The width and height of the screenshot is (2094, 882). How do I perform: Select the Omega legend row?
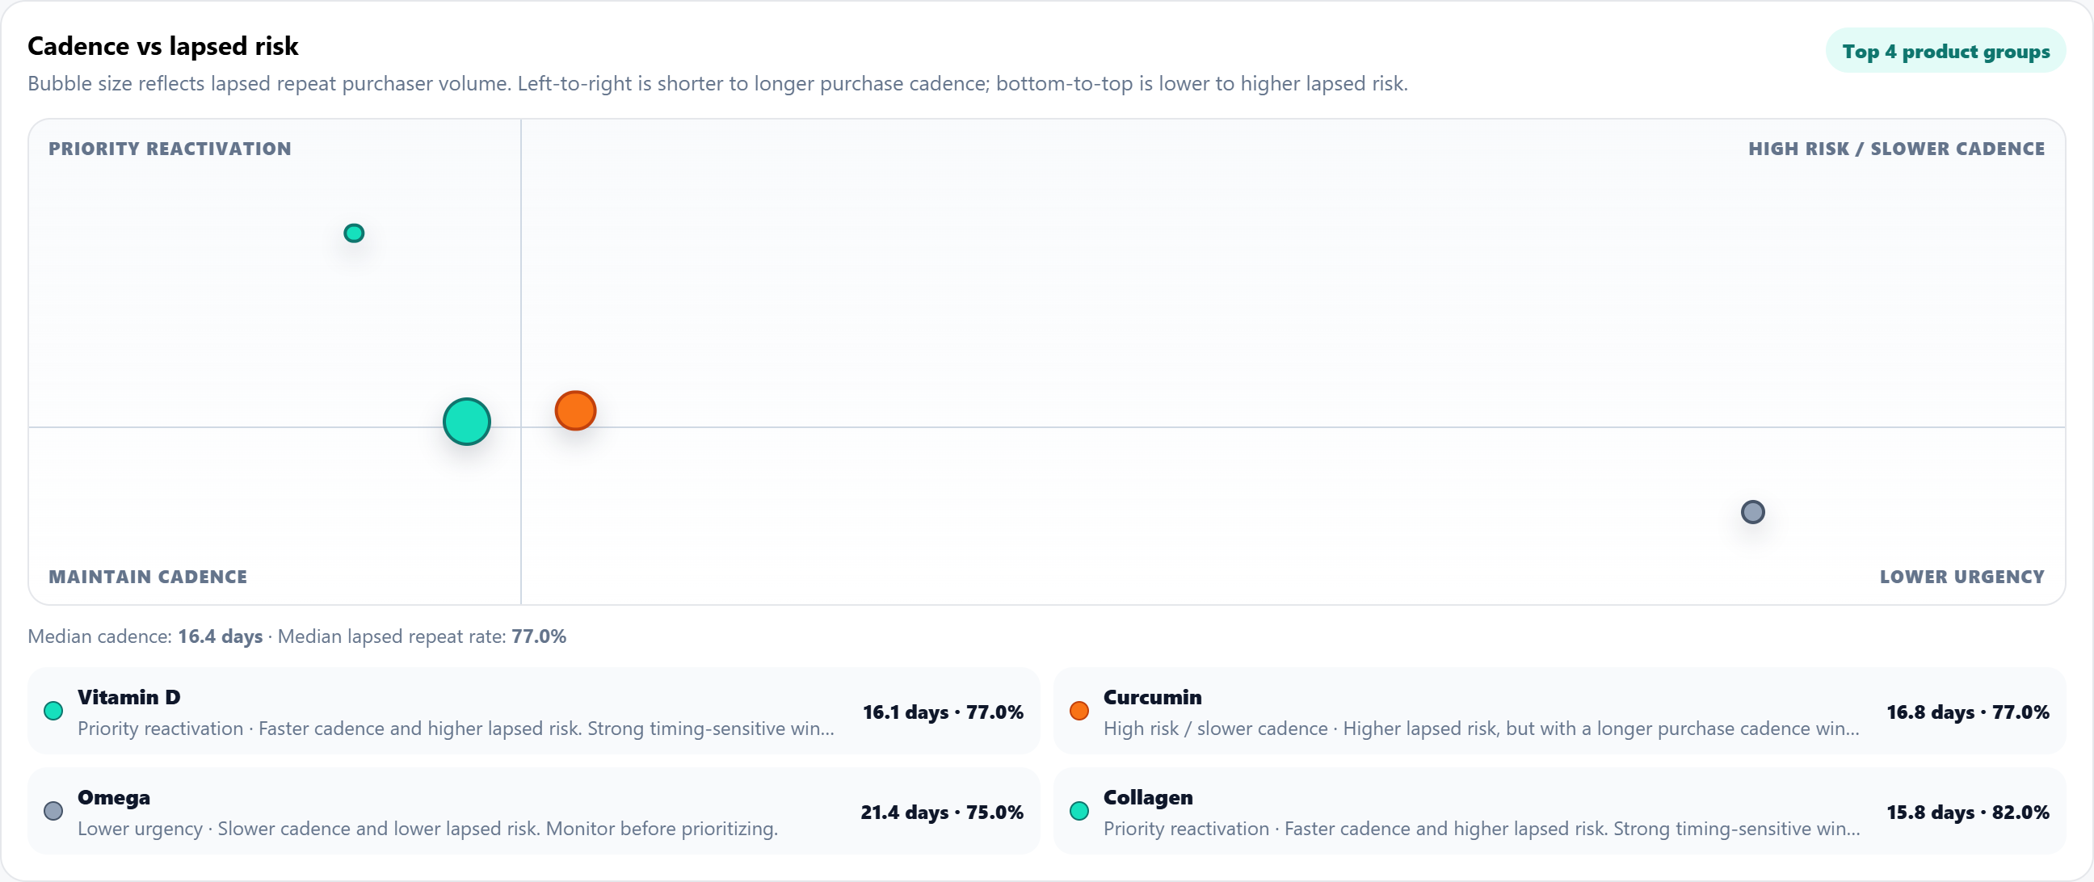533,811
